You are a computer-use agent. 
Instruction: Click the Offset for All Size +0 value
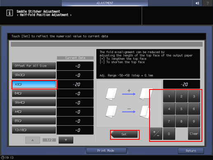coord(75,66)
